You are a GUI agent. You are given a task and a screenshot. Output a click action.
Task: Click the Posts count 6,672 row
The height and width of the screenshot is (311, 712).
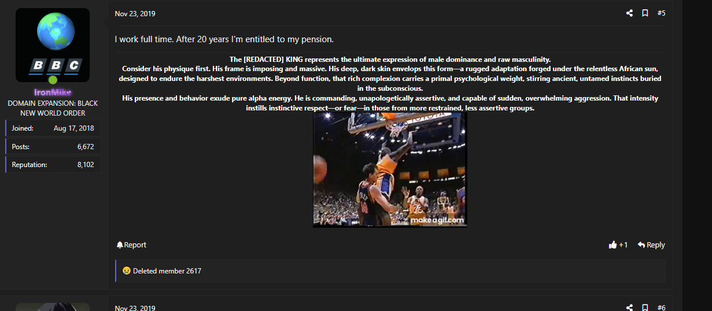[53, 147]
